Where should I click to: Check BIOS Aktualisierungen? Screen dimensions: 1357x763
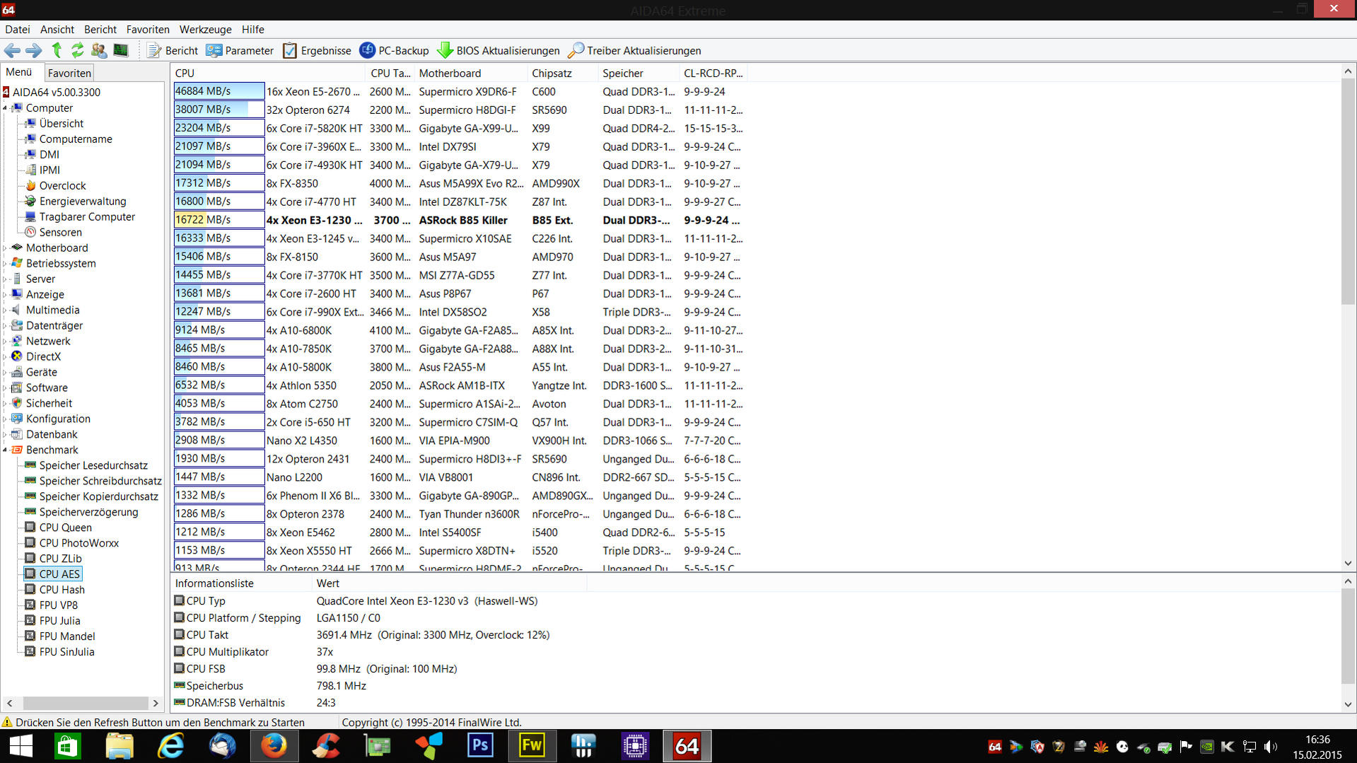tap(499, 50)
